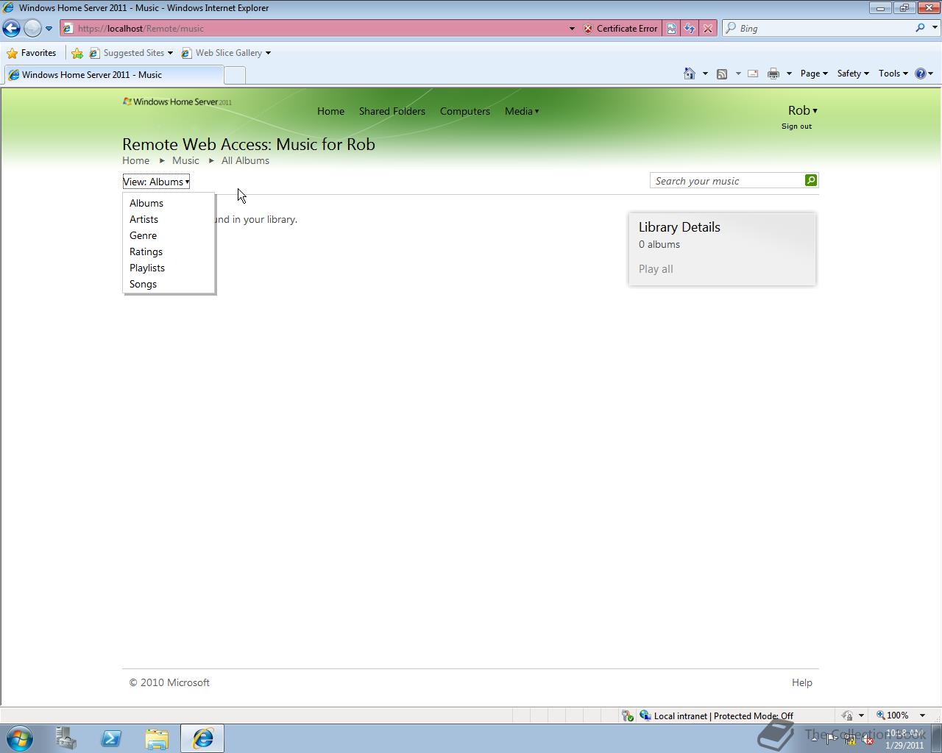Click the Music breadcrumb link

click(185, 161)
